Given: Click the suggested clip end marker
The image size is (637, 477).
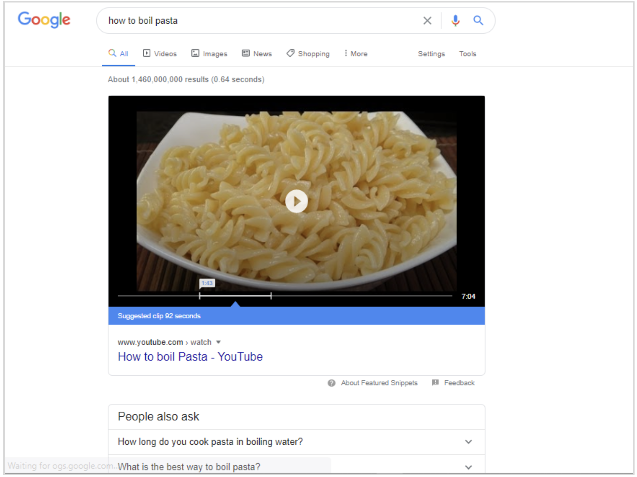Looking at the screenshot, I should [271, 296].
